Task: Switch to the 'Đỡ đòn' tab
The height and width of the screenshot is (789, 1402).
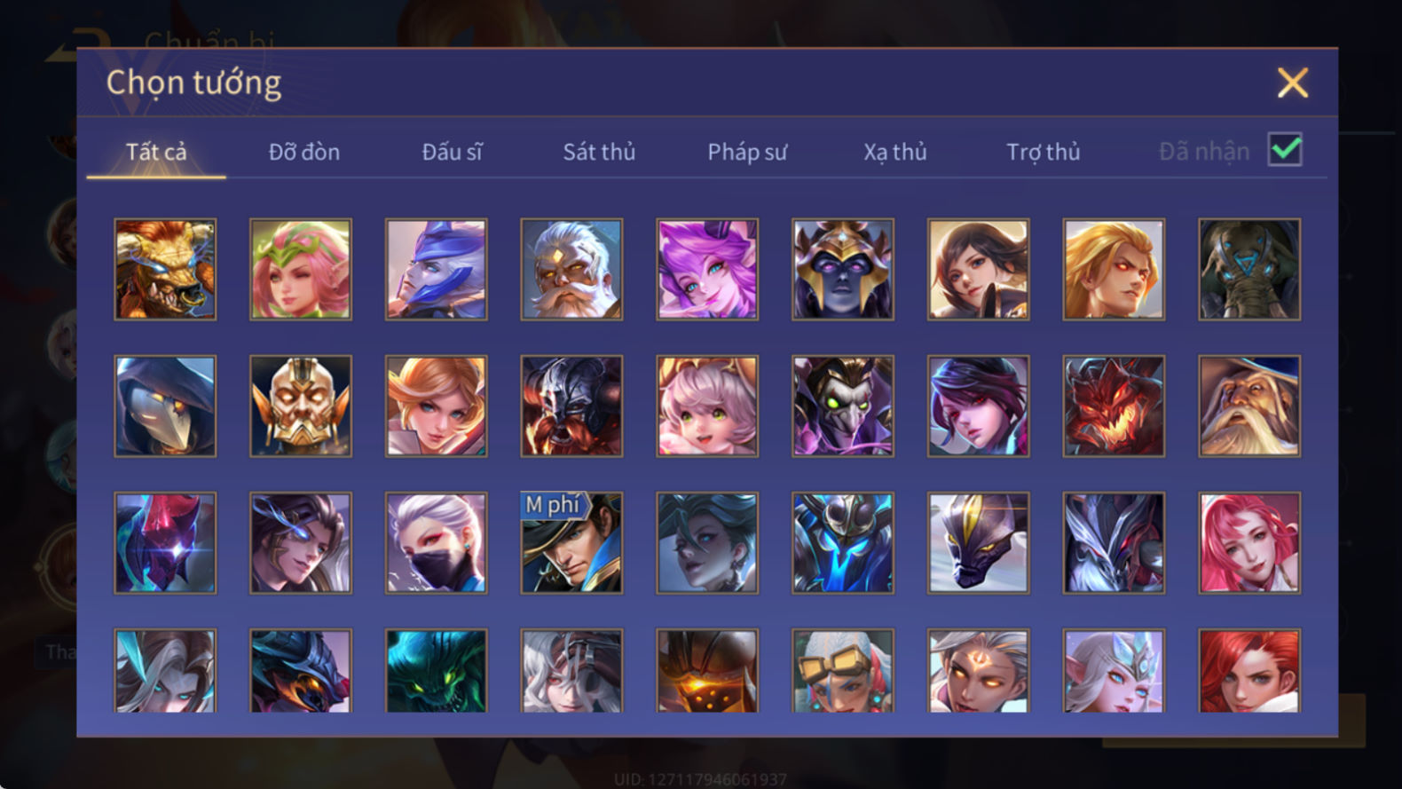Action: [304, 152]
